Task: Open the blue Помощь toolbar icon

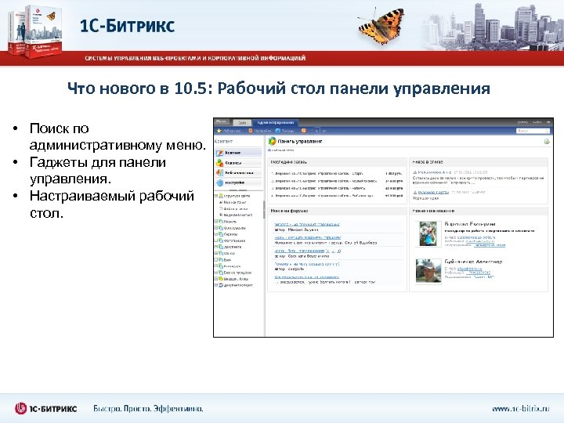Action: click(277, 131)
